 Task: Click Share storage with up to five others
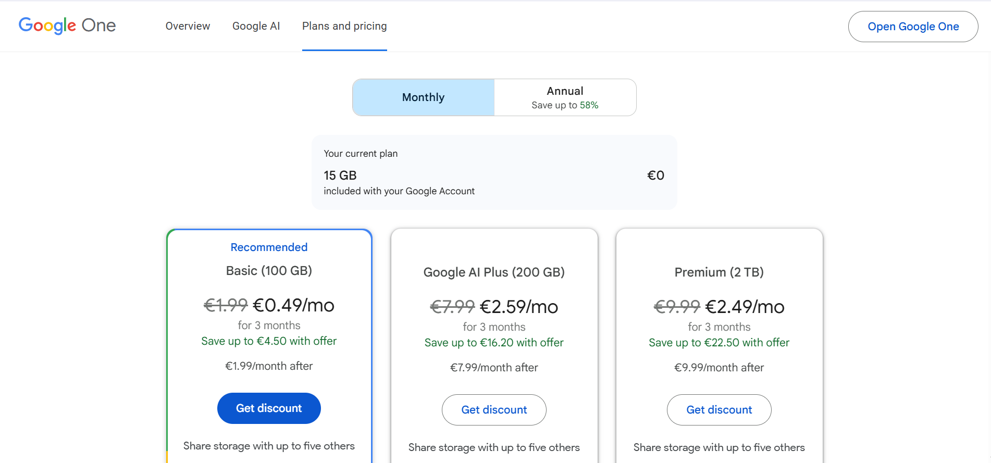[x=269, y=446]
